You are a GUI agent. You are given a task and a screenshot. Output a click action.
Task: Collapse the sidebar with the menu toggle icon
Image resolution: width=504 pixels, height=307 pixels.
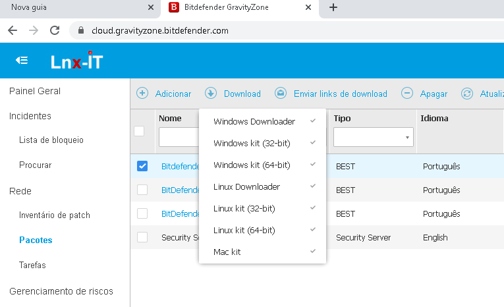[x=22, y=61]
